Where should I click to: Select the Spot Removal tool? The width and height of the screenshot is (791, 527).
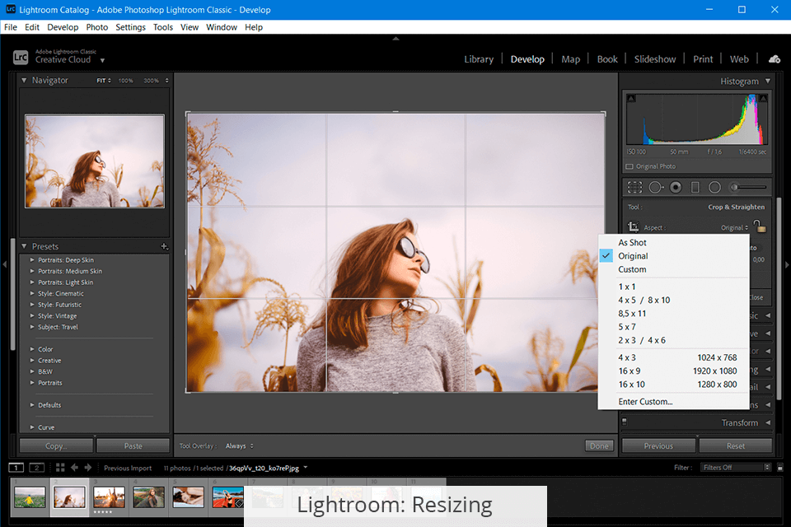pos(656,187)
